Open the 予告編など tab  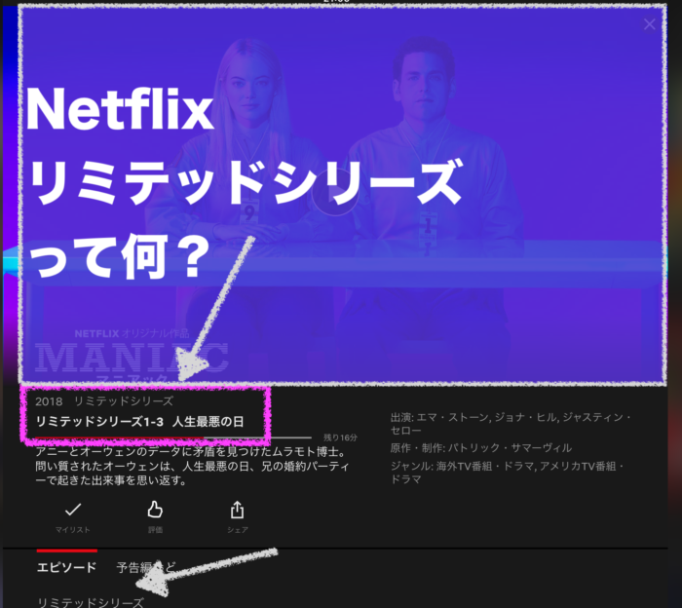click(146, 567)
